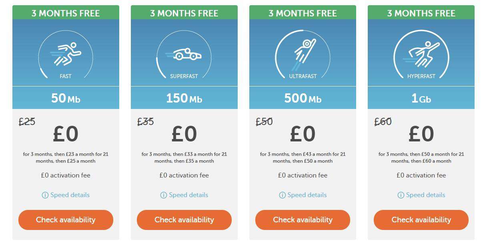
Task: Click the 3 MONTHS FREE banner on HYPERFAST
Action: (x=421, y=12)
